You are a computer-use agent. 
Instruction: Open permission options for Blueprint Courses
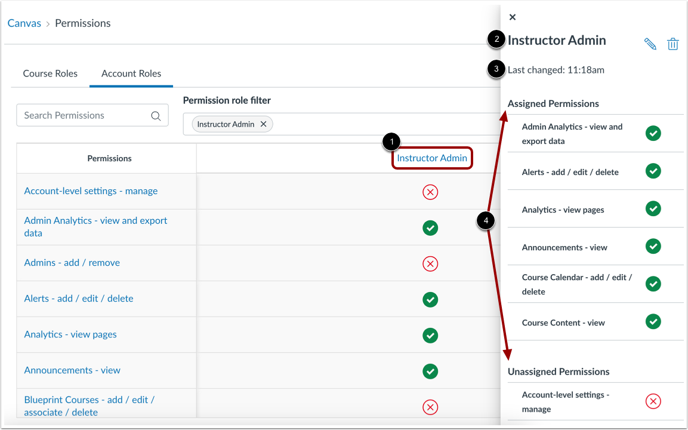[430, 407]
